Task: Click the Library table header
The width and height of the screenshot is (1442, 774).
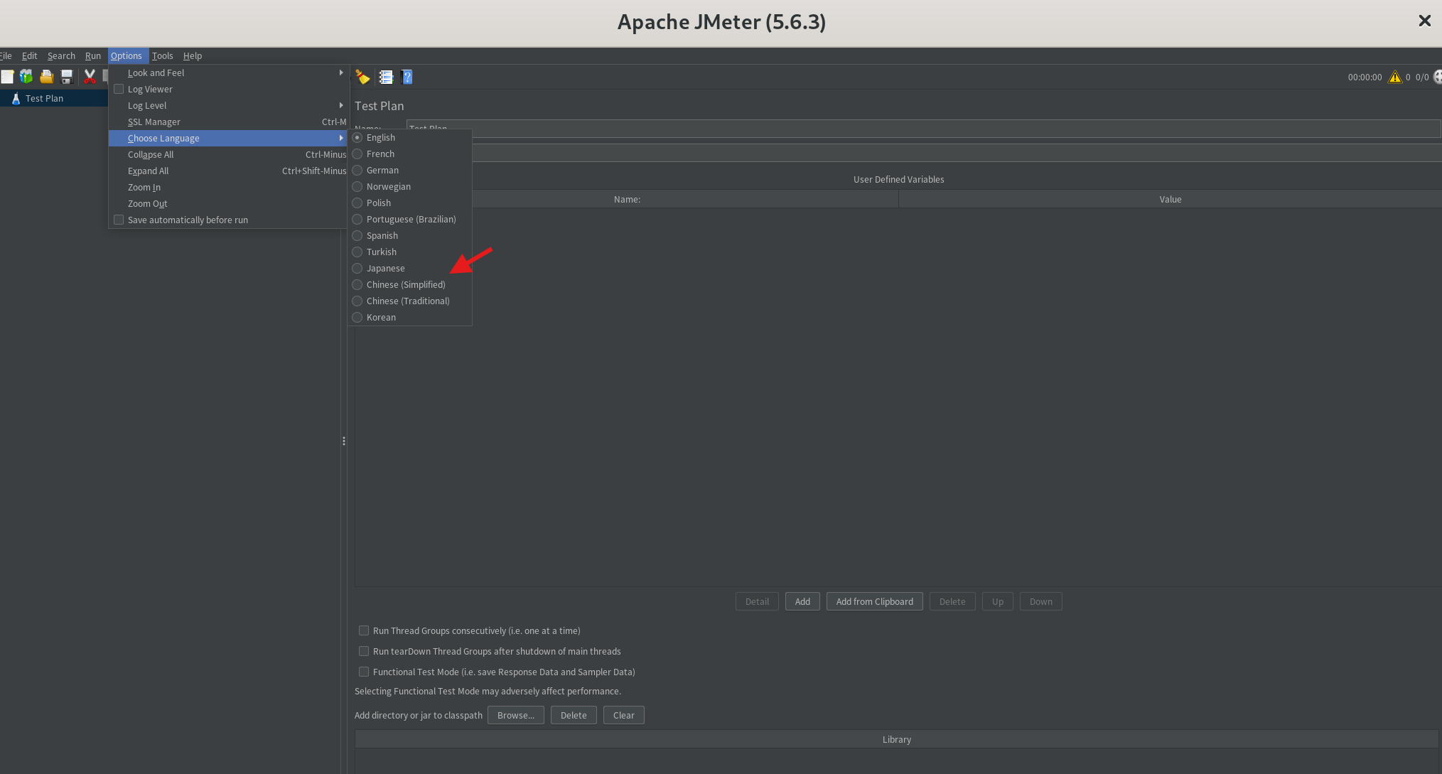Action: click(x=897, y=740)
